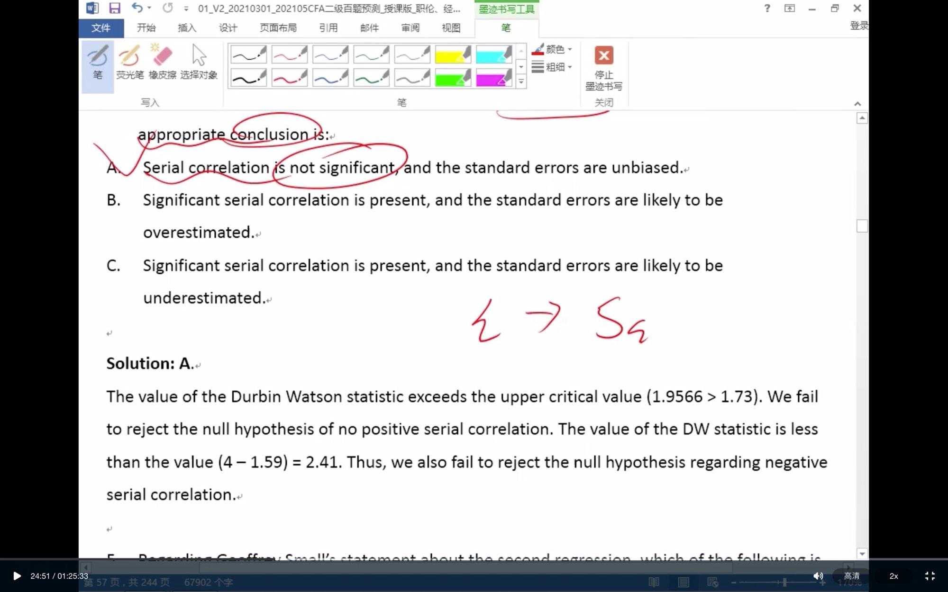Click the Undo arrow icon
The image size is (948, 592).
coord(137,8)
